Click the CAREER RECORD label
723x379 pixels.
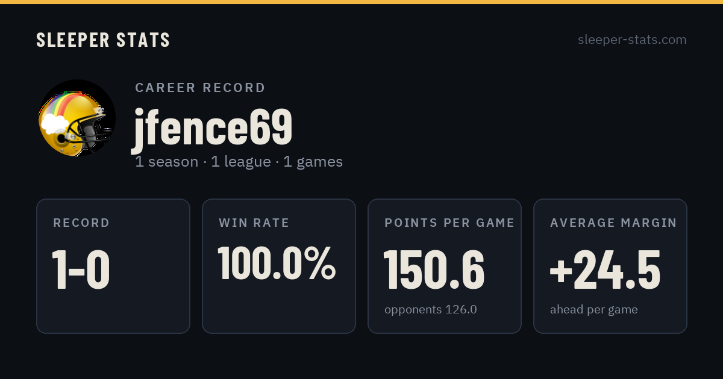(200, 88)
